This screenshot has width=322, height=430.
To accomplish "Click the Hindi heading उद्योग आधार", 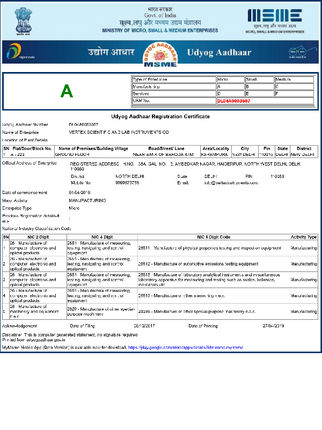I will [x=111, y=52].
